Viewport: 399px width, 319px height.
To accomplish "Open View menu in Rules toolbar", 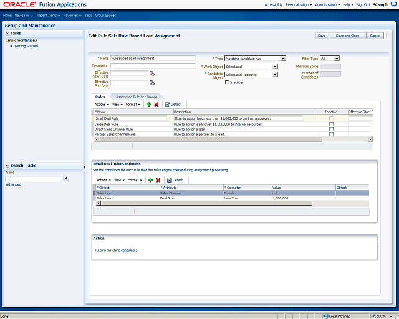I will tap(117, 104).
